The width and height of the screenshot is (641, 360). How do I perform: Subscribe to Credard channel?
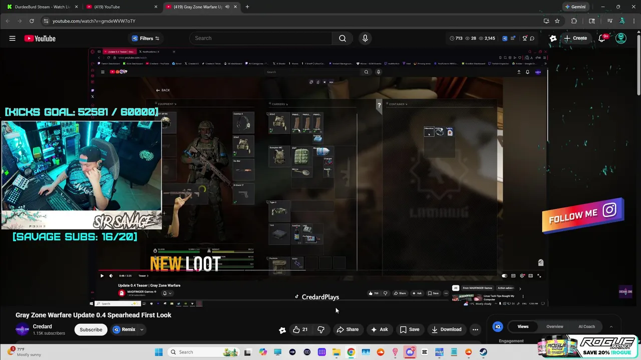(91, 329)
